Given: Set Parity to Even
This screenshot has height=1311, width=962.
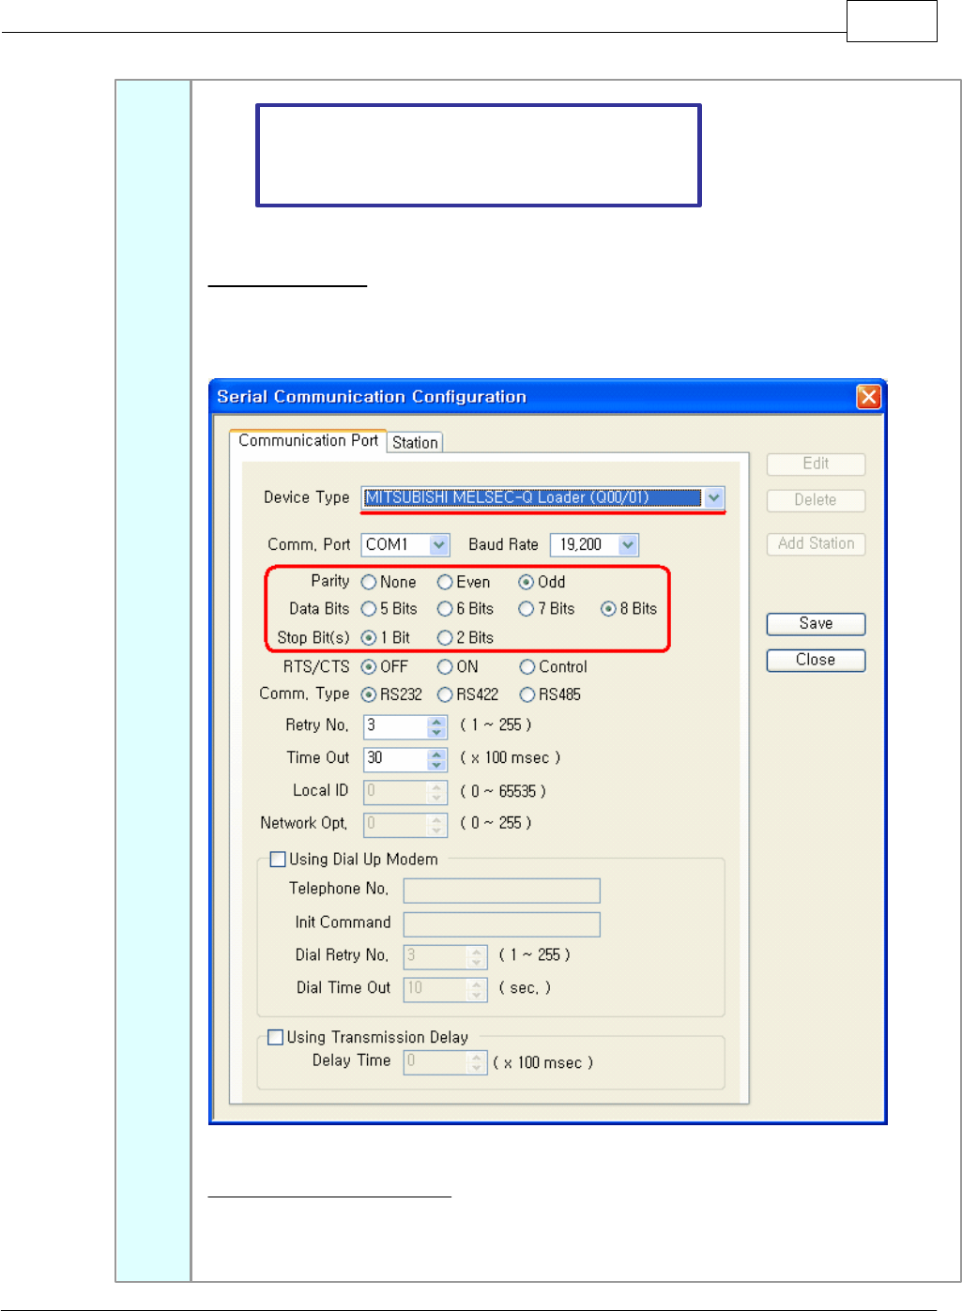Looking at the screenshot, I should (x=445, y=583).
